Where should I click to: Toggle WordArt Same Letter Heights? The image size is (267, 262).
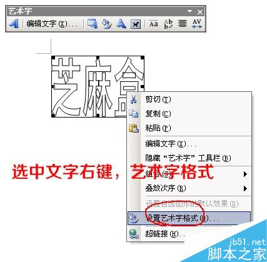point(154,24)
